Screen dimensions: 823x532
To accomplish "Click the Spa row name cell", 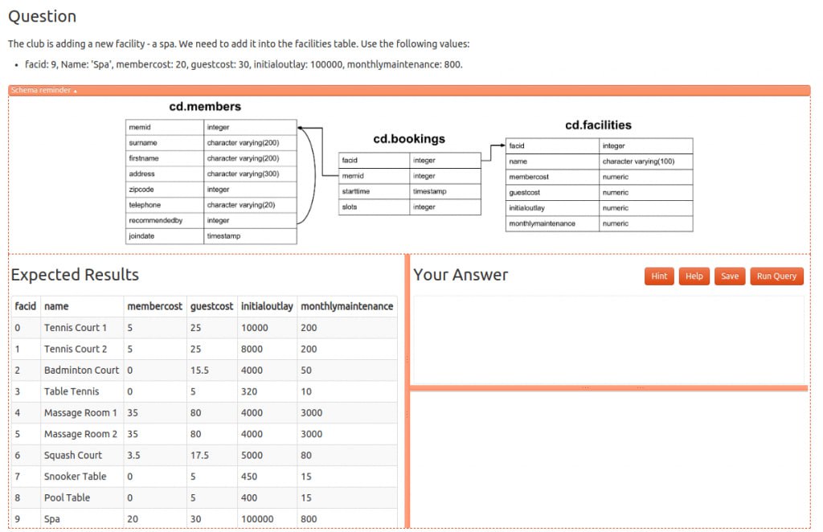I will pyautogui.click(x=51, y=519).
